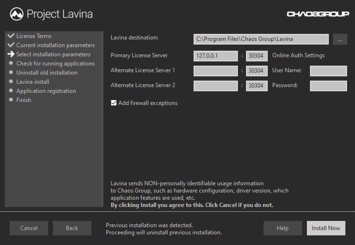
Task: Toggle the Add firewall exceptions checkbox
Action: [114, 103]
